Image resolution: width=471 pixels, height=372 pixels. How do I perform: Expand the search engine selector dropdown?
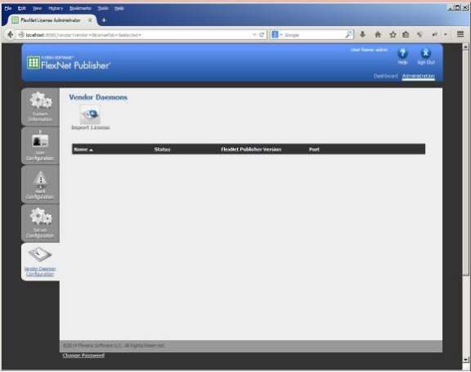point(277,35)
